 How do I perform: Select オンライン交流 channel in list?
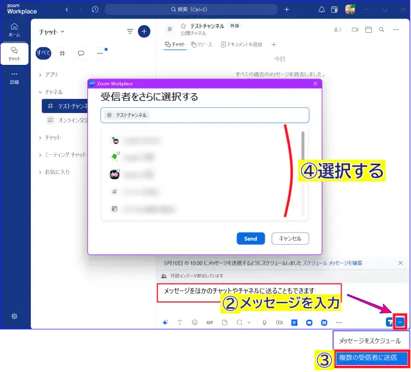[67, 120]
